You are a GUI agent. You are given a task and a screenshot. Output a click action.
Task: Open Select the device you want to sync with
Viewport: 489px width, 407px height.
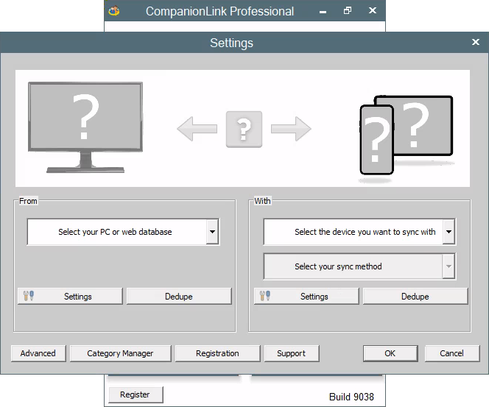click(359, 232)
